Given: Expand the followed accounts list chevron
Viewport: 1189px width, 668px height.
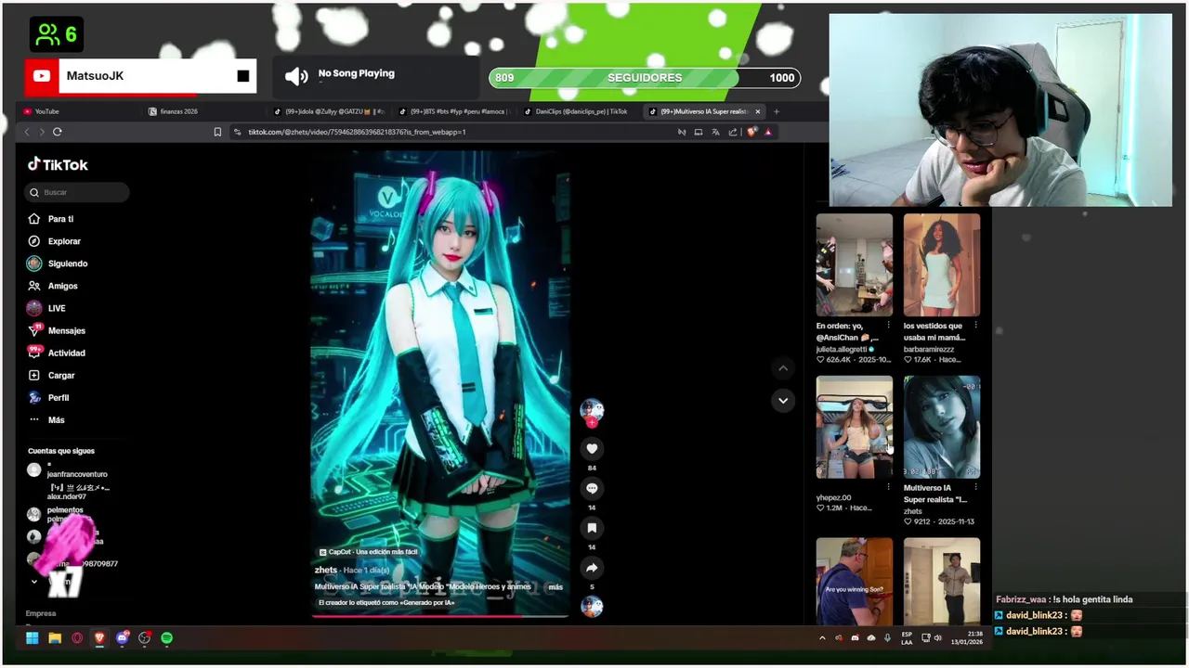Looking at the screenshot, I should coord(34,582).
